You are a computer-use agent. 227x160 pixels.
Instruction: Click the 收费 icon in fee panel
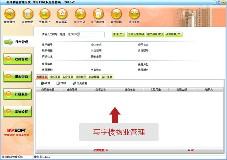[46, 83]
